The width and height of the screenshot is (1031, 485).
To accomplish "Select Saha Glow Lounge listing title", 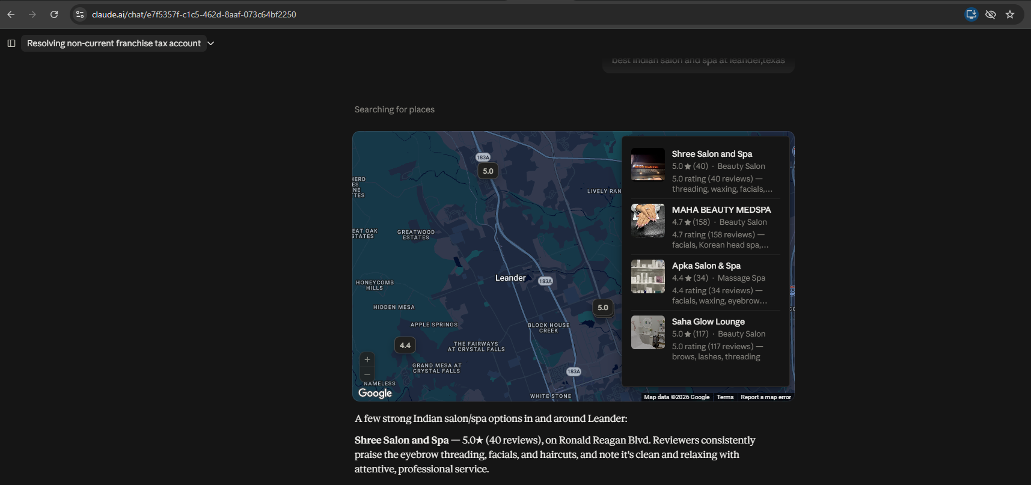I will (708, 322).
